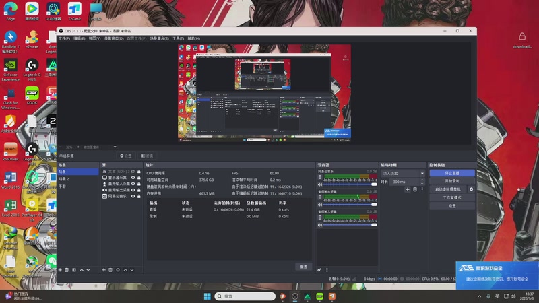
Task: Hide the 网易云音乐 source with its eye icon
Action: point(133,196)
